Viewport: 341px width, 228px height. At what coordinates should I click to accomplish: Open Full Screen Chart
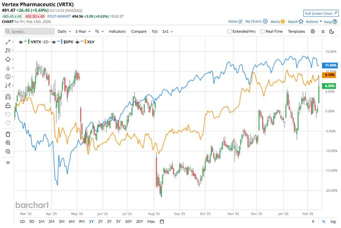click(x=321, y=14)
